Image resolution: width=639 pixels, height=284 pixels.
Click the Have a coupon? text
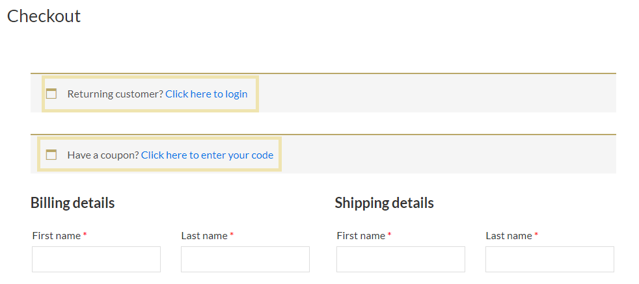[x=103, y=155]
